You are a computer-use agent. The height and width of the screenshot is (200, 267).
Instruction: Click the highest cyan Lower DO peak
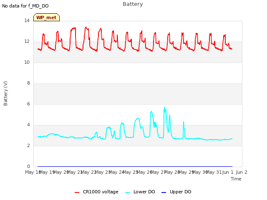(165, 107)
